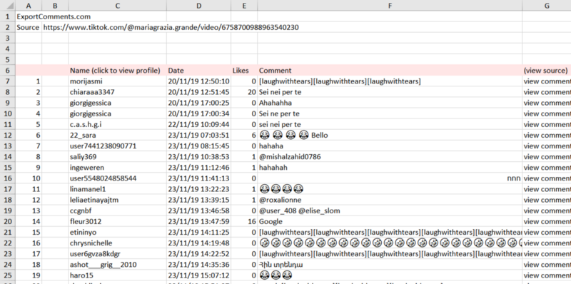Select date 20/11/19 12:50:10
The height and width of the screenshot is (284, 571).
tap(199, 81)
